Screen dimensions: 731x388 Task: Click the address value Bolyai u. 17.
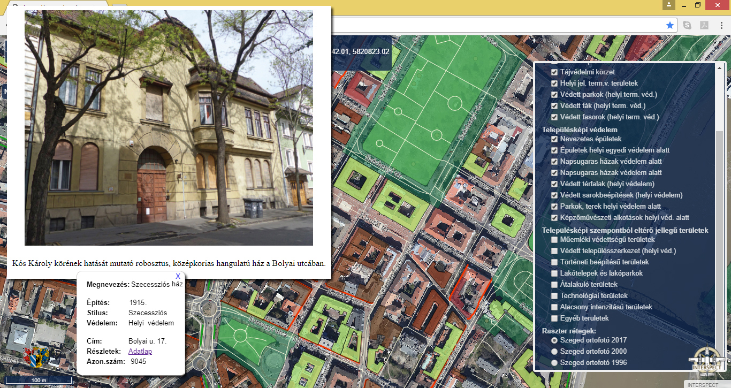point(148,341)
